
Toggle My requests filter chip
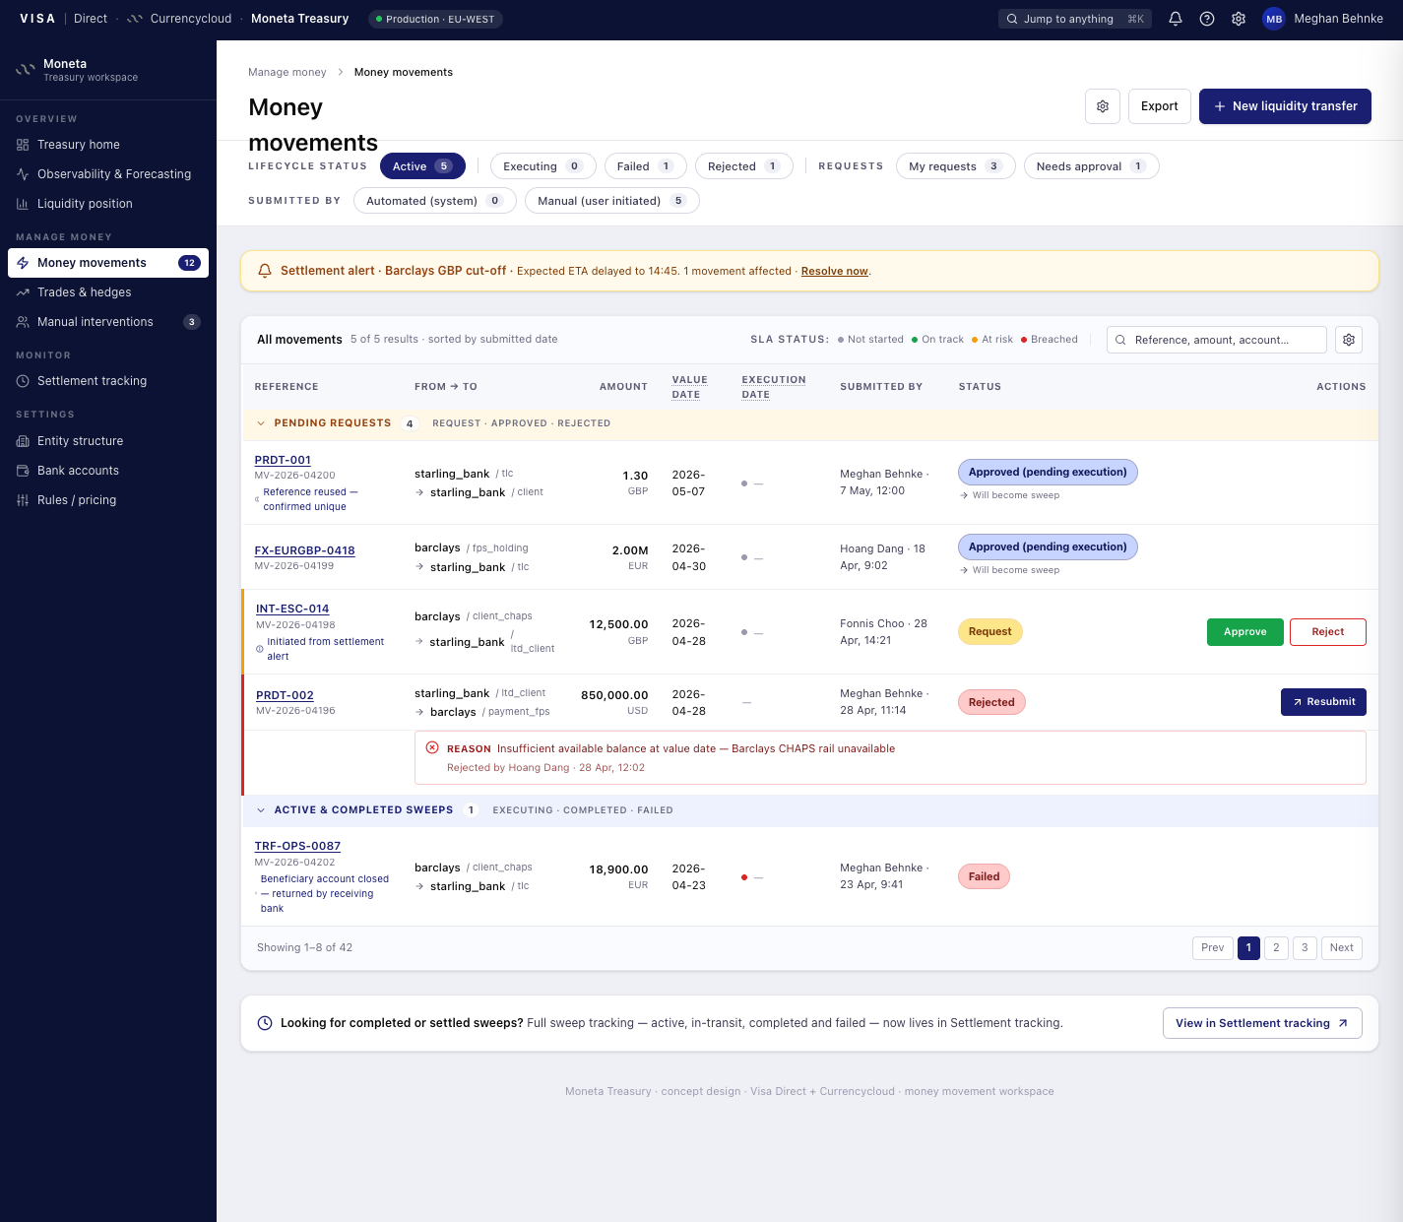tap(955, 166)
